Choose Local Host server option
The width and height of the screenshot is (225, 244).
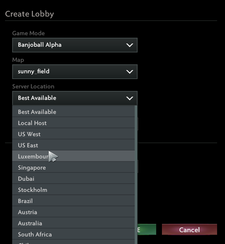tap(73, 123)
